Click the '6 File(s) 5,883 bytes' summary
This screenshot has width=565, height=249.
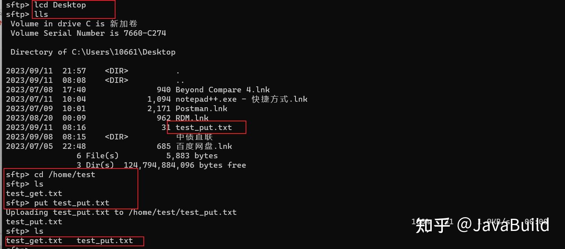tap(147, 156)
